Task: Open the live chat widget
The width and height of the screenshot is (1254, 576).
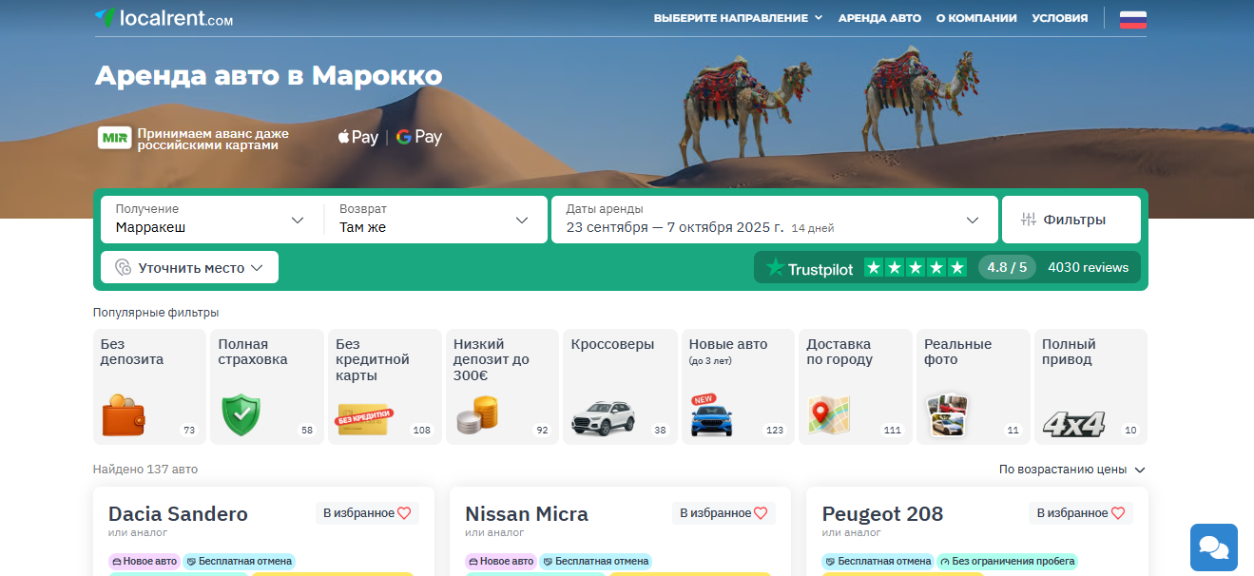Action: point(1213,547)
